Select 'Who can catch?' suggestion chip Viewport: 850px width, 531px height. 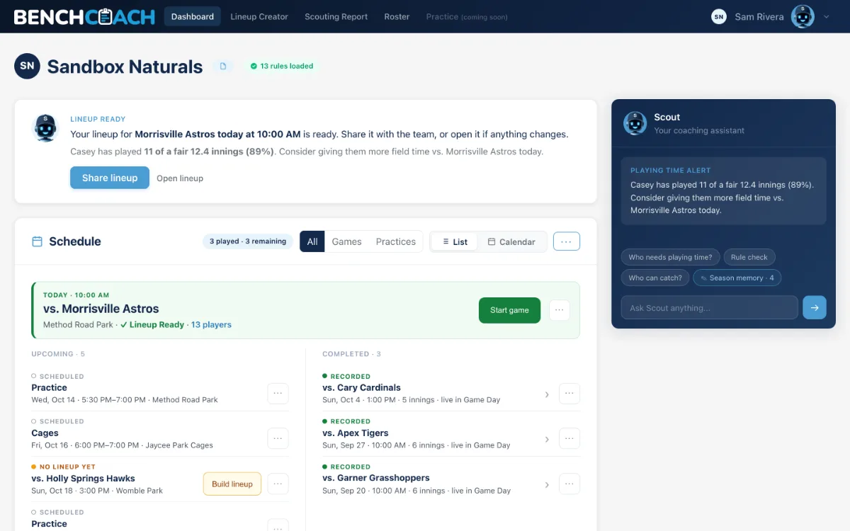tap(655, 278)
